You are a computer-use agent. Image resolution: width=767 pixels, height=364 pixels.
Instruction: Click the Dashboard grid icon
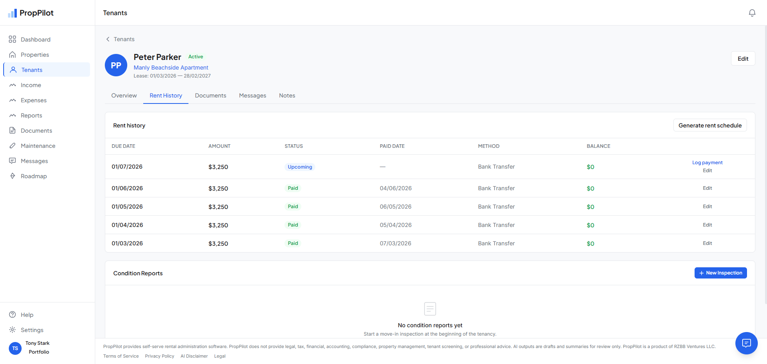coord(12,39)
